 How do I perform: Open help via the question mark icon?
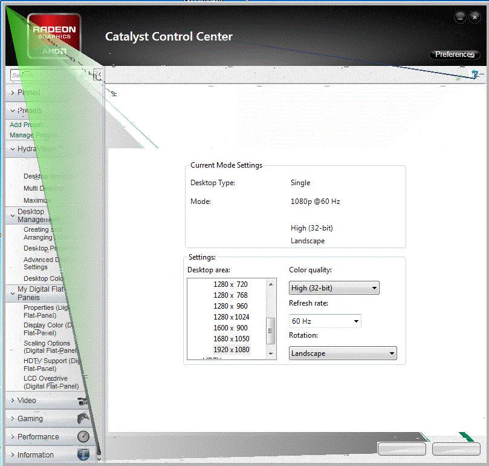475,74
